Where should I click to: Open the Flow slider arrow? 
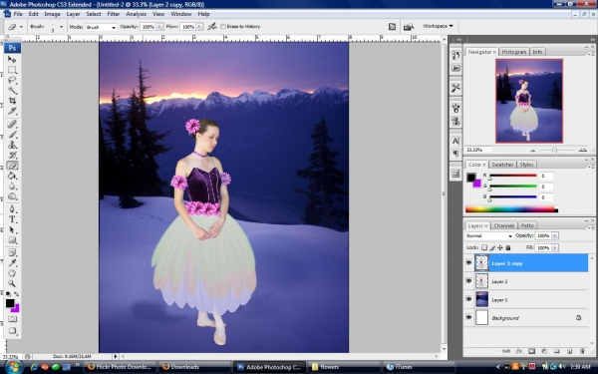(199, 27)
